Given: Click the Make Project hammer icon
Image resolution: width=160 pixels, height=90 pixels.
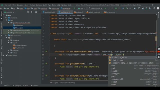Looking at the screenshot, I should 74,8.
